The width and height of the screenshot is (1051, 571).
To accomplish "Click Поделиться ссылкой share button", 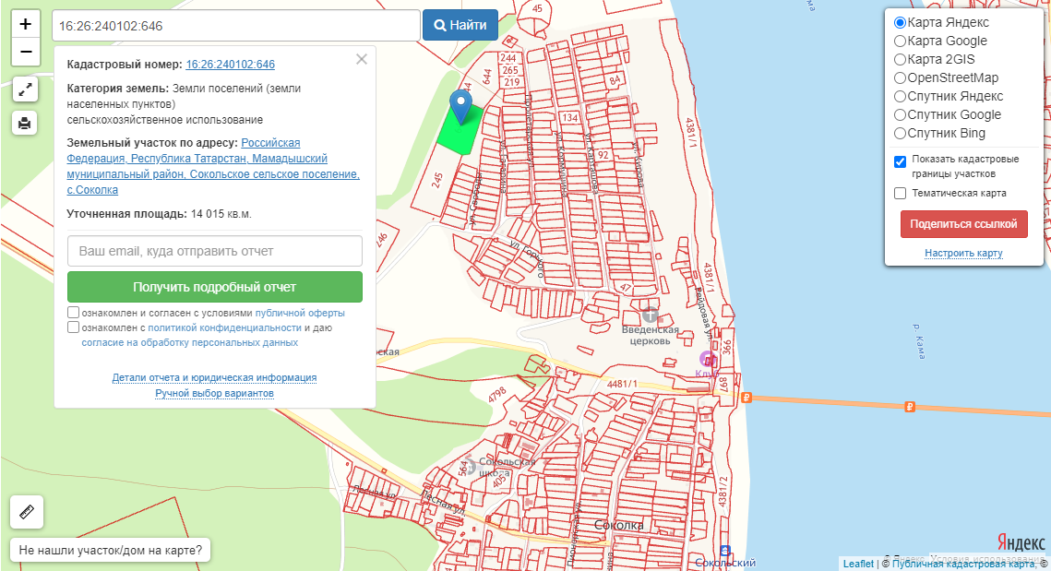I will click(963, 224).
